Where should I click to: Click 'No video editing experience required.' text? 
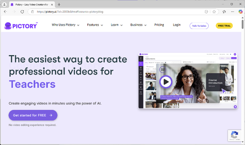pyautogui.click(x=32, y=125)
